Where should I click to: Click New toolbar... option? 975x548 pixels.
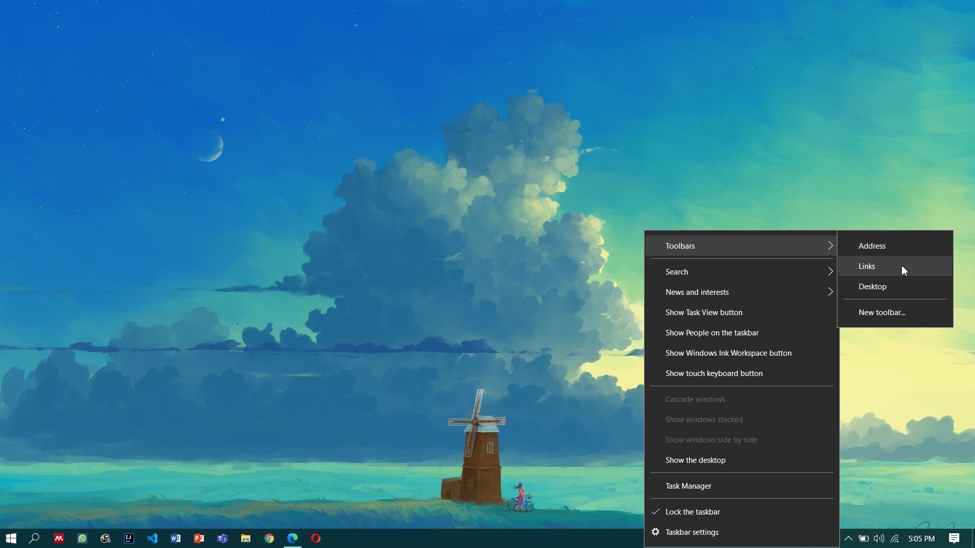[882, 313]
